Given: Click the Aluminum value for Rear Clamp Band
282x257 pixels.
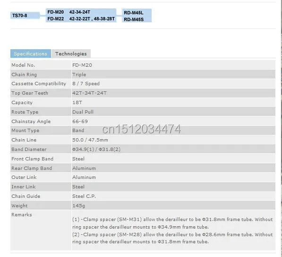Looking at the screenshot, I should click(x=84, y=168).
